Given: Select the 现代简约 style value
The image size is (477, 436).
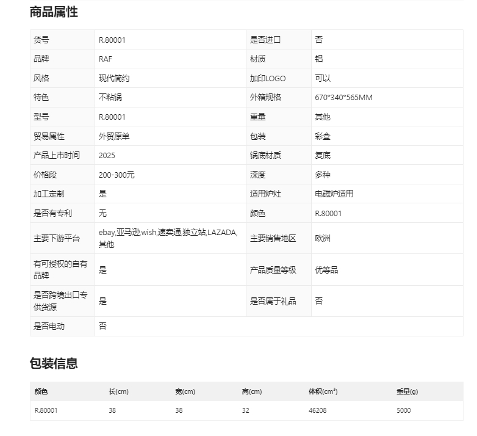Looking at the screenshot, I should point(114,78).
